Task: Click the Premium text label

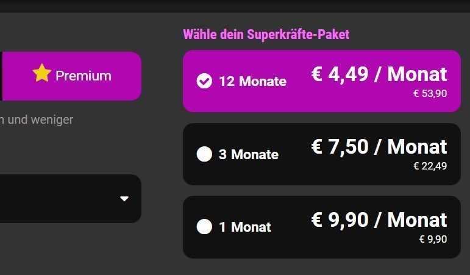Action: (x=84, y=76)
